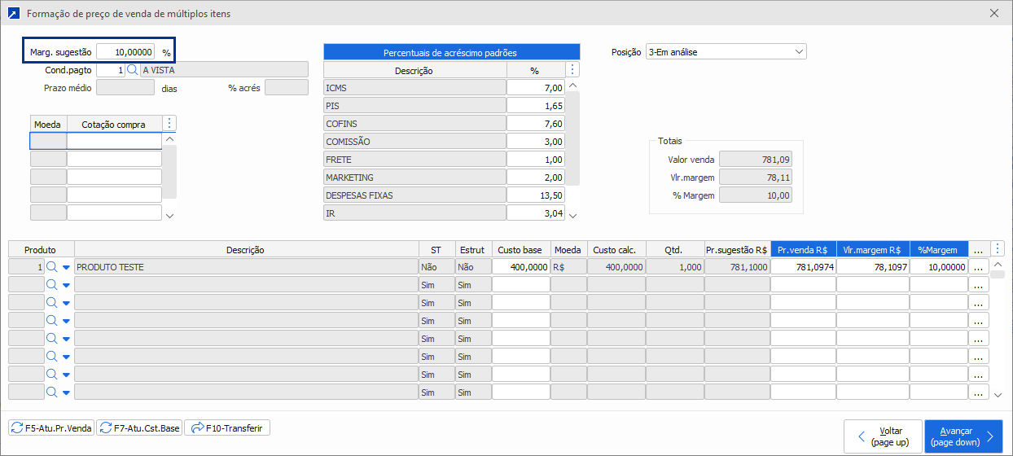
Task: Click the ICMS percentage field
Action: pyautogui.click(x=535, y=88)
